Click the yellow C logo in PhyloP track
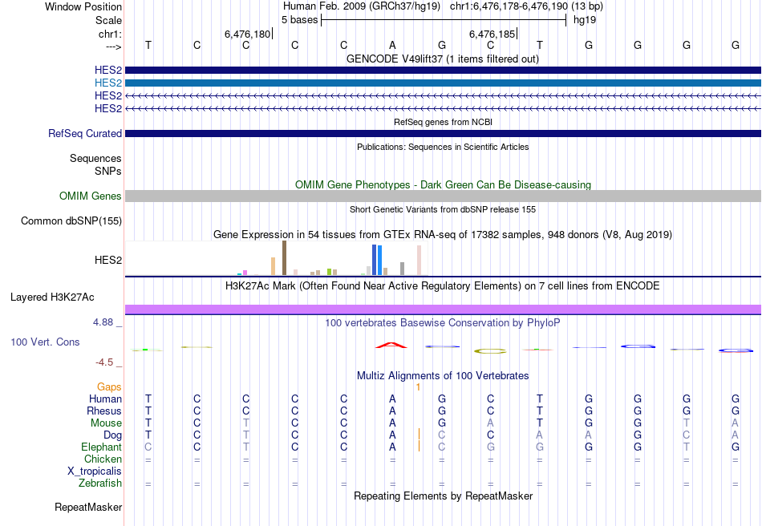 tap(490, 351)
